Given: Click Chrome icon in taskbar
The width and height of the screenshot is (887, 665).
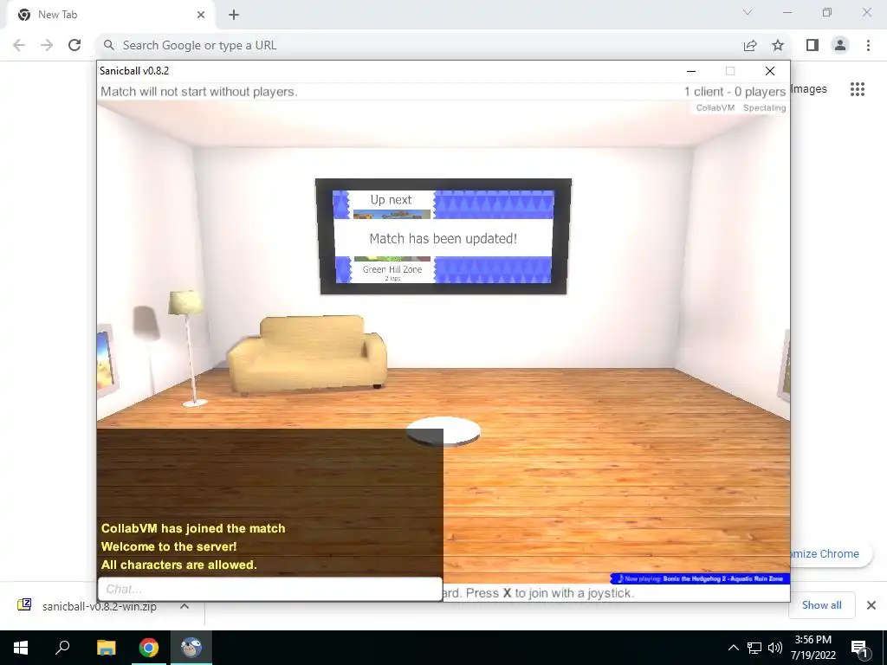Looking at the screenshot, I should [x=149, y=648].
